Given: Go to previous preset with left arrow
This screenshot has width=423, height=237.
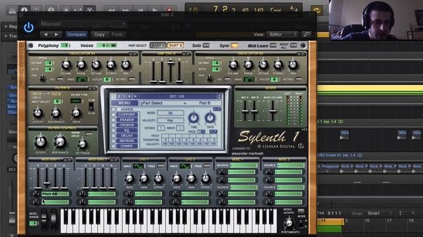Looking at the screenshot, I should 46,34.
